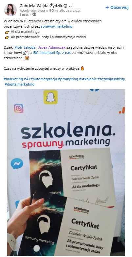Click the Snapchat ghost icon in the photo
The width and height of the screenshot is (132, 257).
point(51,97)
